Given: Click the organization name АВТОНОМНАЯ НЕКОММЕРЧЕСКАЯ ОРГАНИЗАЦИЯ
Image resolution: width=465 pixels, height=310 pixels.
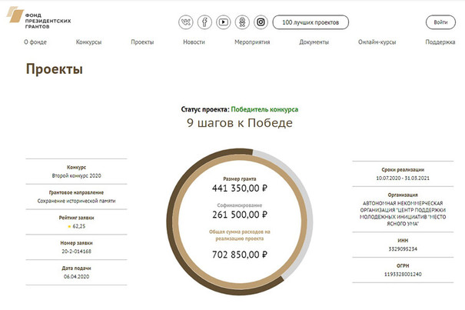Looking at the screenshot, I should coord(403,207).
